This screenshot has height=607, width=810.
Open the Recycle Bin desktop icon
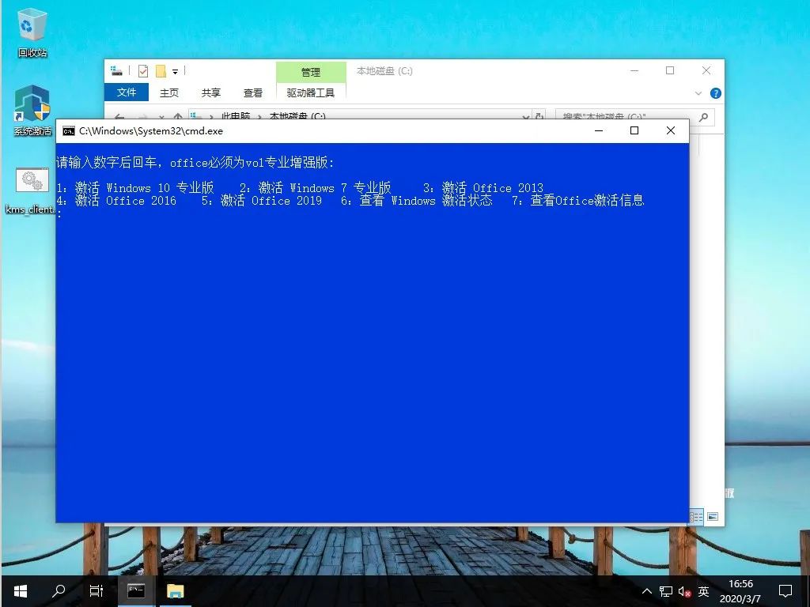coord(32,32)
